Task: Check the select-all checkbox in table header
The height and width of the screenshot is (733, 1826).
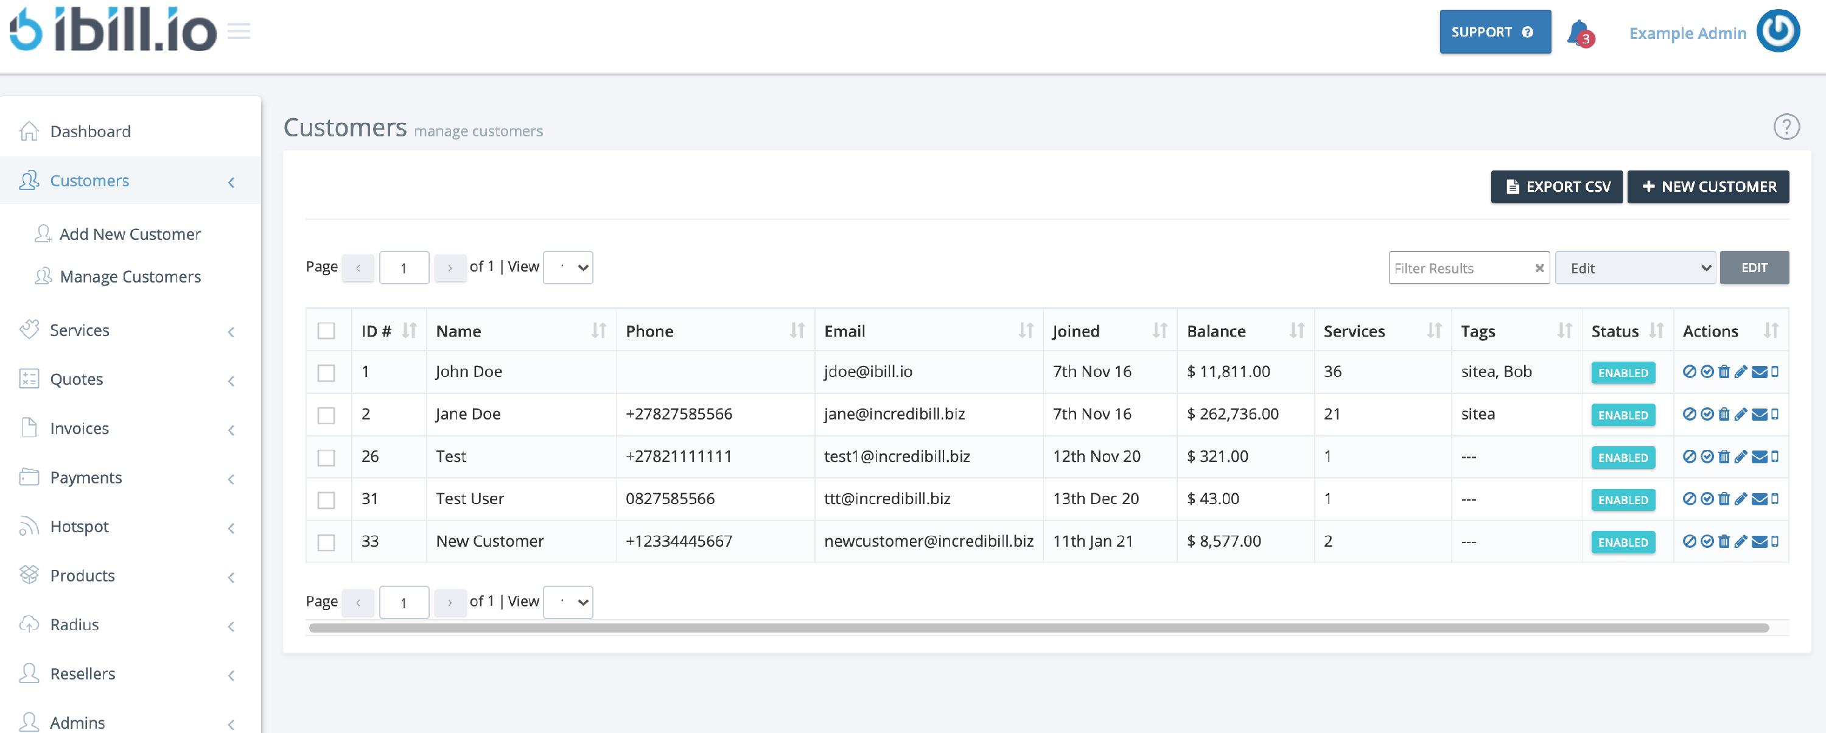Action: (x=326, y=331)
